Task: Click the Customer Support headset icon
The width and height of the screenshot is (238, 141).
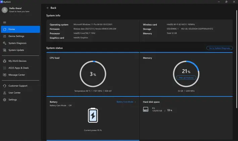Action: tap(5, 86)
